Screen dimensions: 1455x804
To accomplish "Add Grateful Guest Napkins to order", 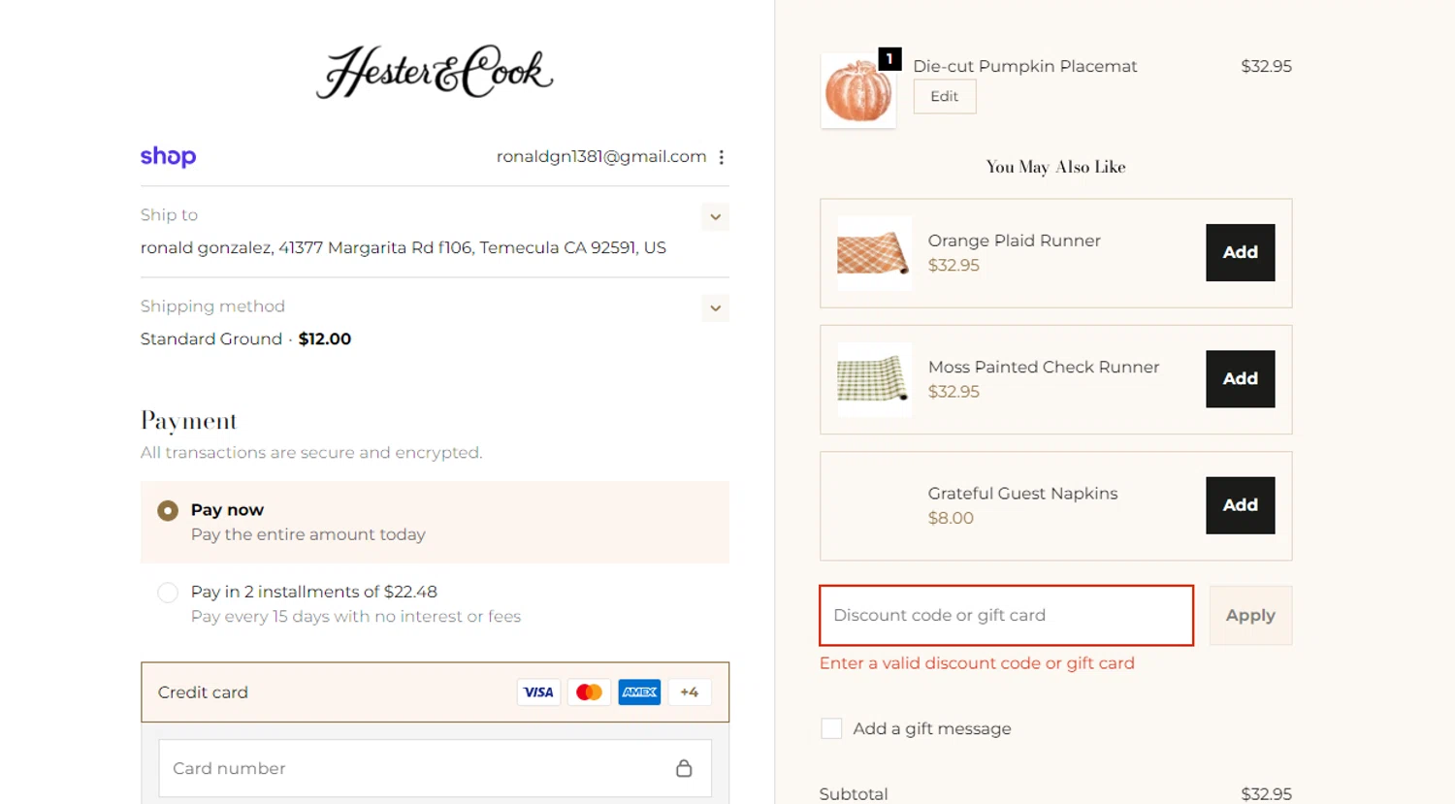I will (1240, 504).
